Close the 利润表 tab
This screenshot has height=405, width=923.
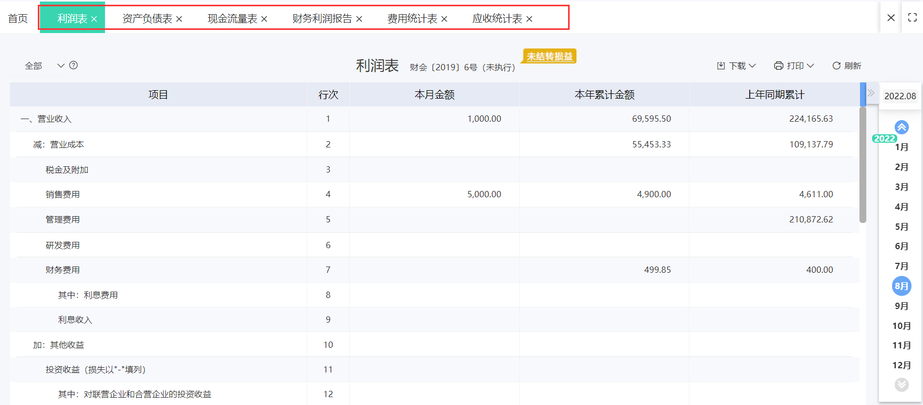[94, 19]
